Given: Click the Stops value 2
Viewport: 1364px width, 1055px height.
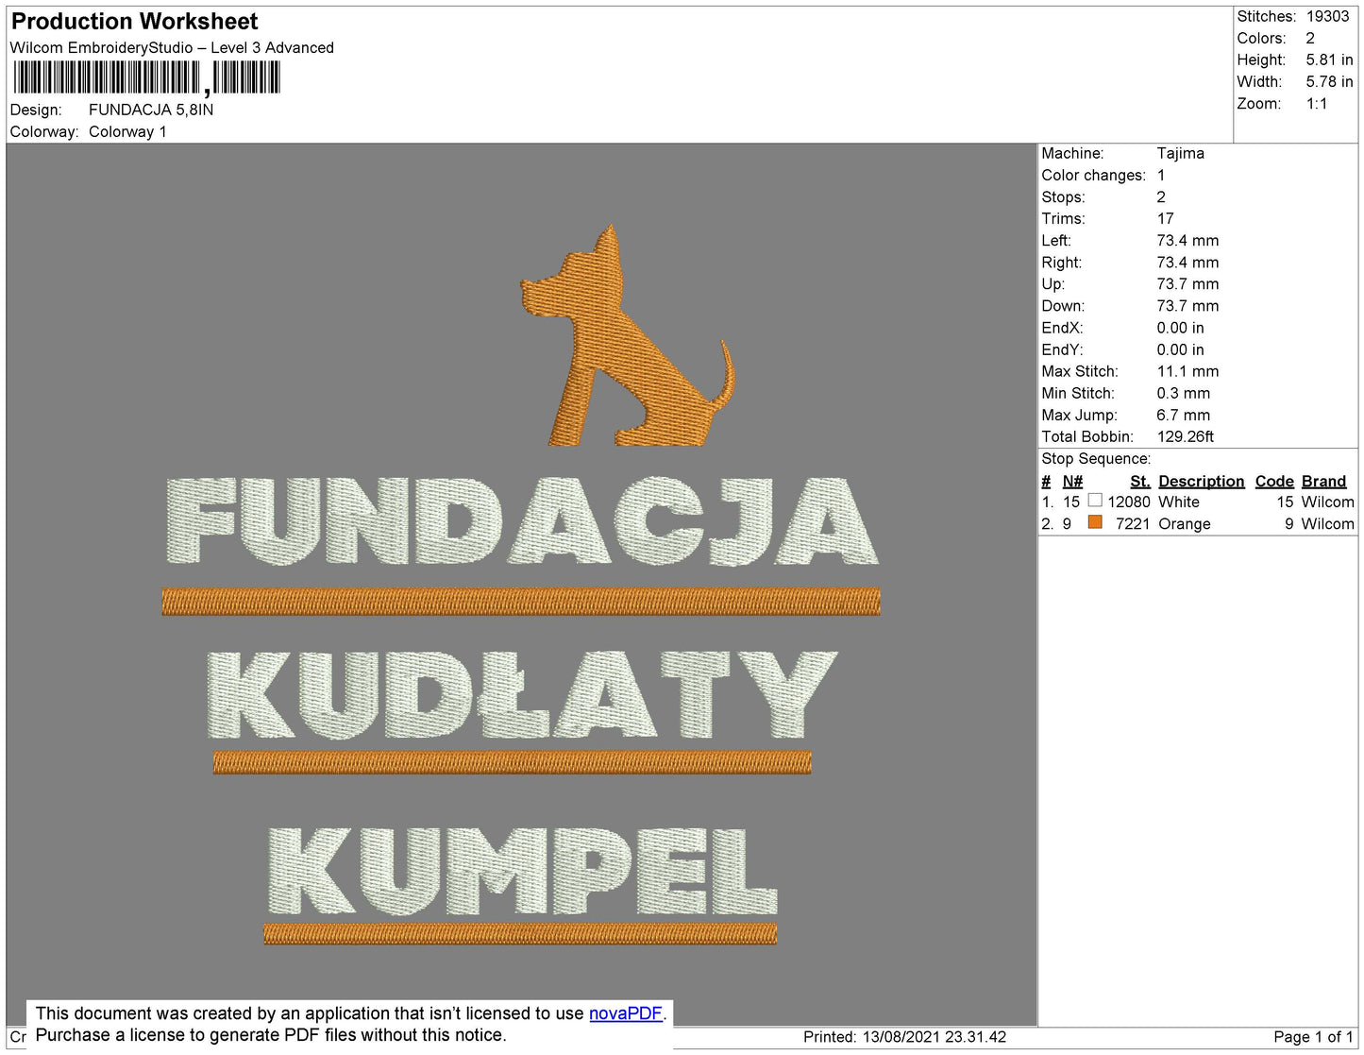Looking at the screenshot, I should coord(1161,197).
